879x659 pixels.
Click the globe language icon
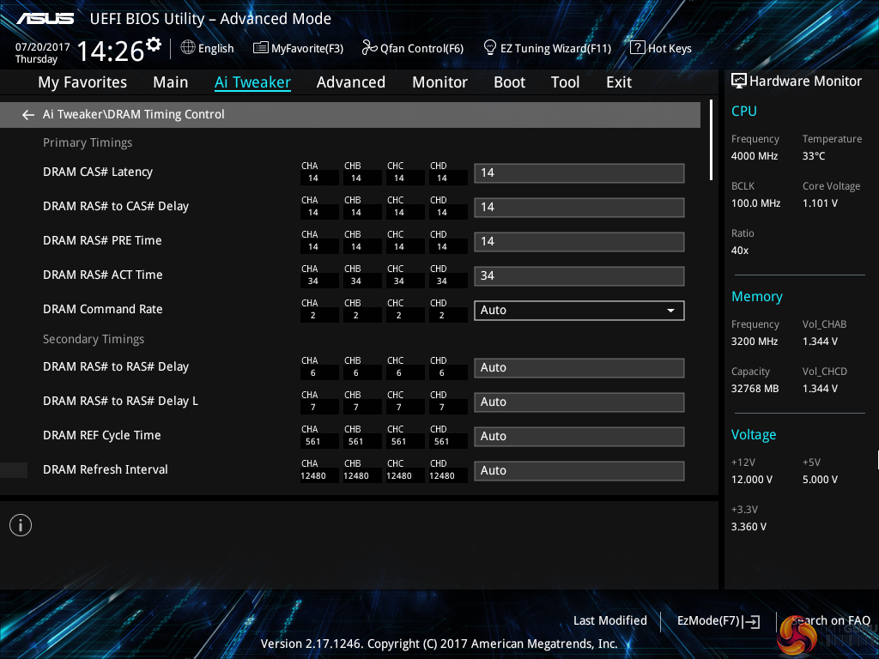point(188,48)
